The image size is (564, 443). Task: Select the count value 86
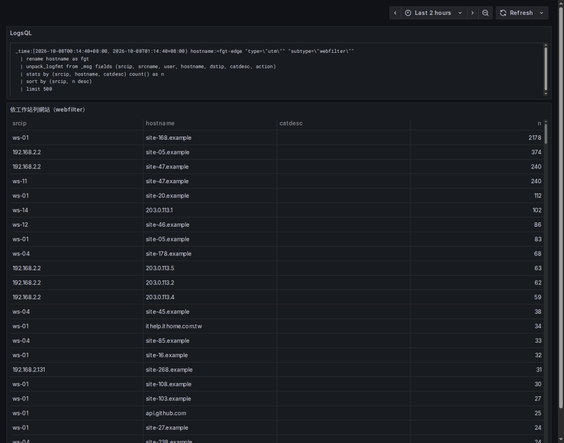(538, 225)
